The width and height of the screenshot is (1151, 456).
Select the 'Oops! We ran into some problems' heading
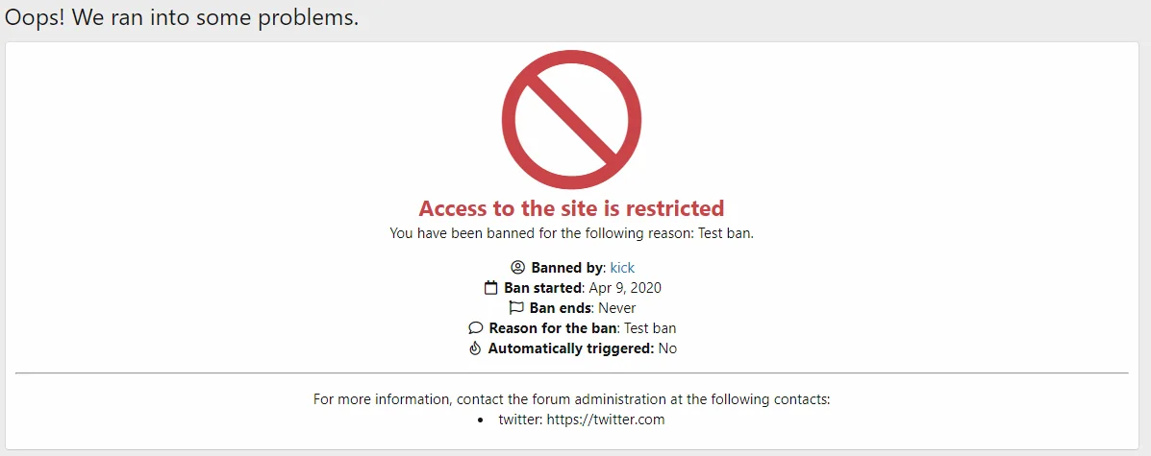click(182, 17)
